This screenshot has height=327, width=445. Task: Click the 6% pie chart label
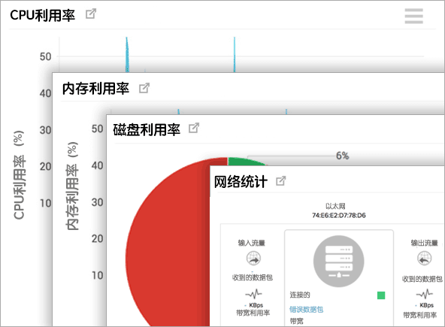(x=343, y=156)
